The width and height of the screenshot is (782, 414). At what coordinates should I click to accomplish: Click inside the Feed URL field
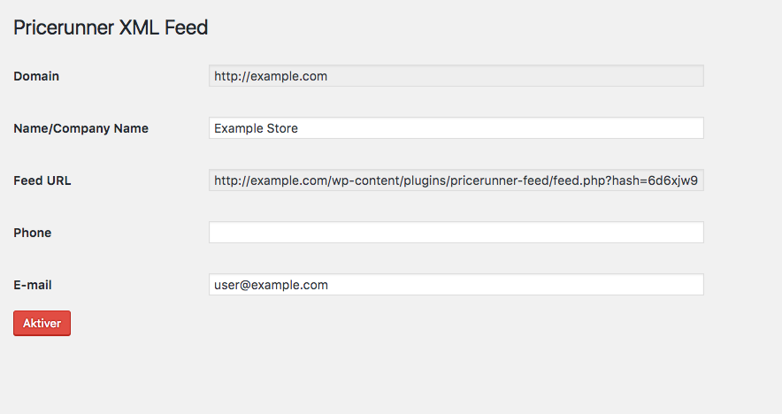[x=456, y=181]
